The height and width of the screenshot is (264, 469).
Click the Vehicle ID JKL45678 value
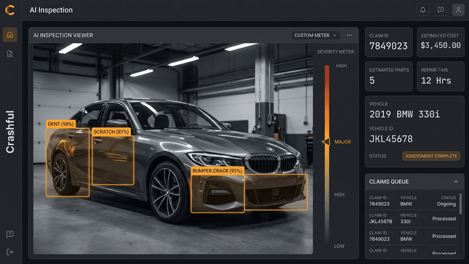pos(391,139)
